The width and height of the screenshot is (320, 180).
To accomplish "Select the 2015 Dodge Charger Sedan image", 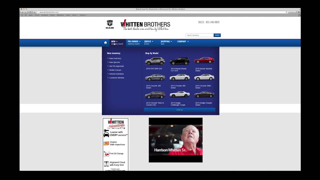I will tap(204, 94).
